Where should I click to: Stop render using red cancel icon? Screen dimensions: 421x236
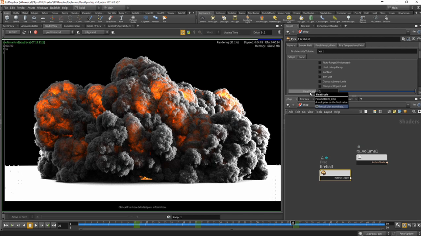(x=36, y=32)
